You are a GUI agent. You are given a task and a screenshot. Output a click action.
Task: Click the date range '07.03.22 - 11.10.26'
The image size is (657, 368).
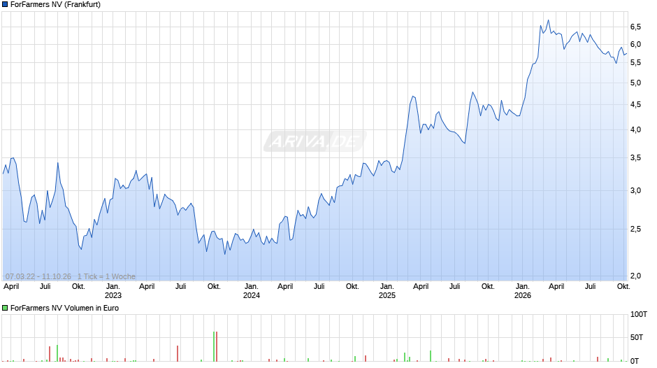(x=38, y=276)
